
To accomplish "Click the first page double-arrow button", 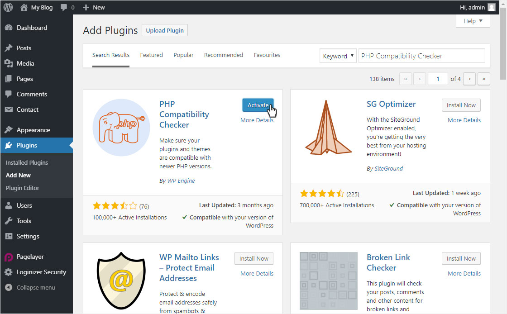I will 406,79.
